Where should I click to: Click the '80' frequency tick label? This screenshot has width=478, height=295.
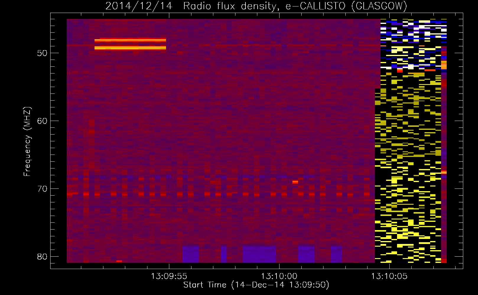click(42, 257)
